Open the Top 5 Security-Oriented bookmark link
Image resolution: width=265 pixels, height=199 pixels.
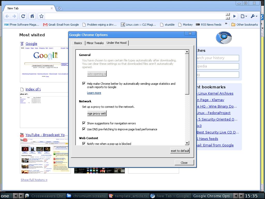point(217,119)
